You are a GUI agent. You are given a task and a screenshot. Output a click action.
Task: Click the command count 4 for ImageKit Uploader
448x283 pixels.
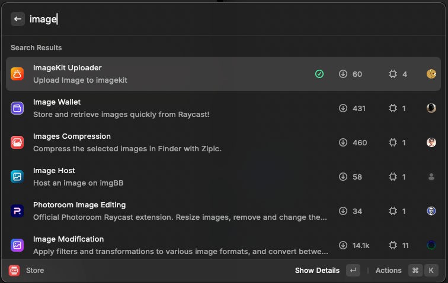tap(405, 74)
